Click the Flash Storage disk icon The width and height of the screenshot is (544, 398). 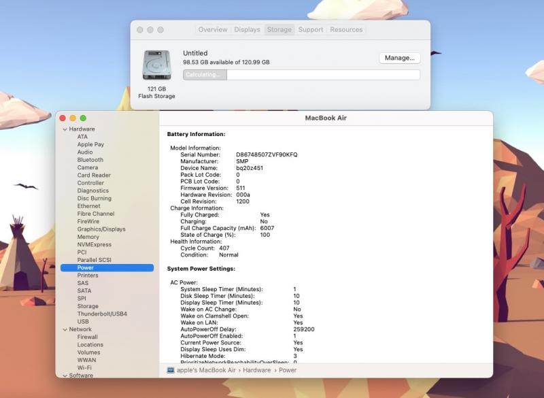coord(156,65)
